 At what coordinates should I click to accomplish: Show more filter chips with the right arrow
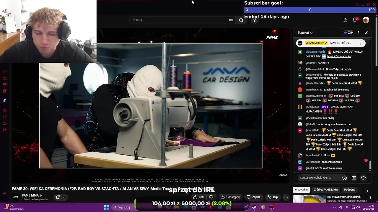click(367, 191)
